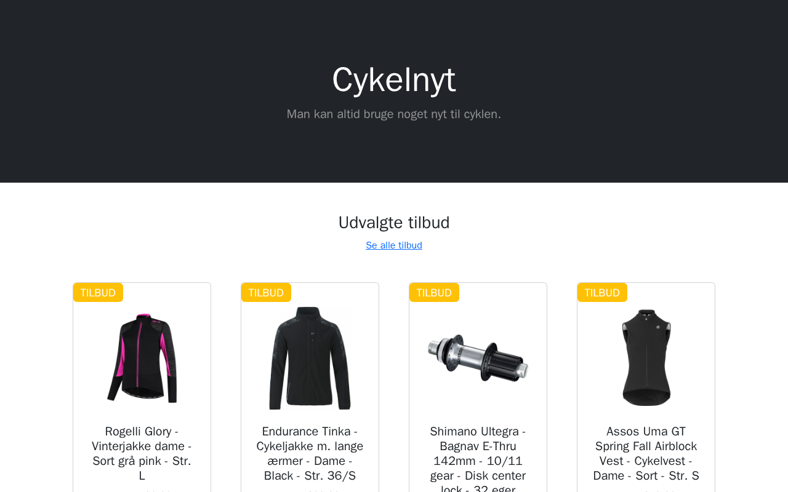The width and height of the screenshot is (788, 492).
Task: Click the TILBUD badge on Endurance Tinka card
Action: click(x=266, y=293)
